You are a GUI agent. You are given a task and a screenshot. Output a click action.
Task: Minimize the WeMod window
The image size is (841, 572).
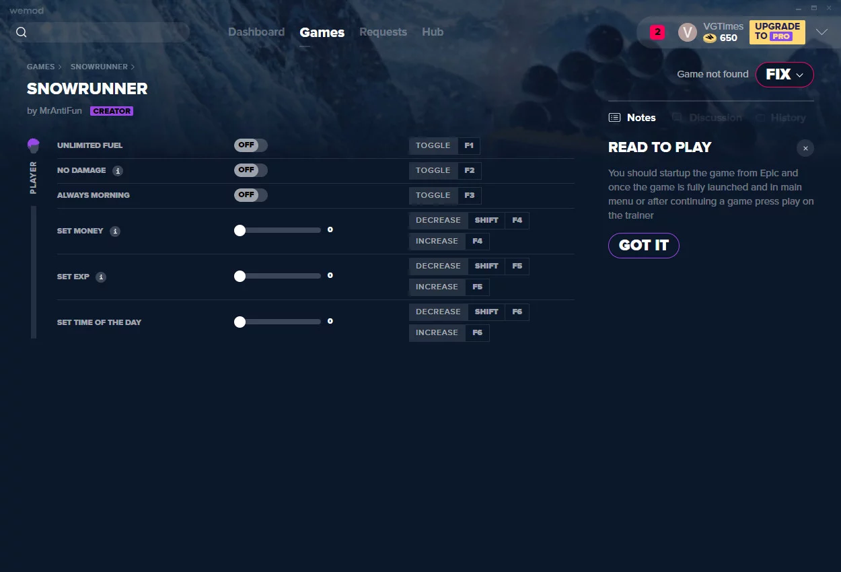798,8
